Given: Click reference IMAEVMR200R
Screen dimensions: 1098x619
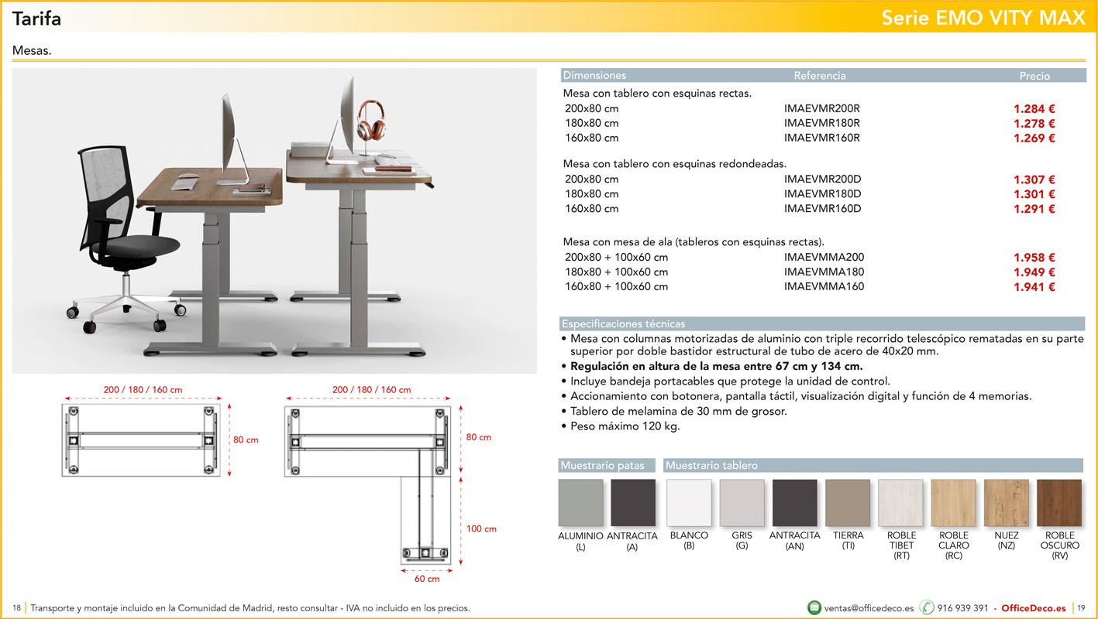Looking at the screenshot, I should click(822, 109).
